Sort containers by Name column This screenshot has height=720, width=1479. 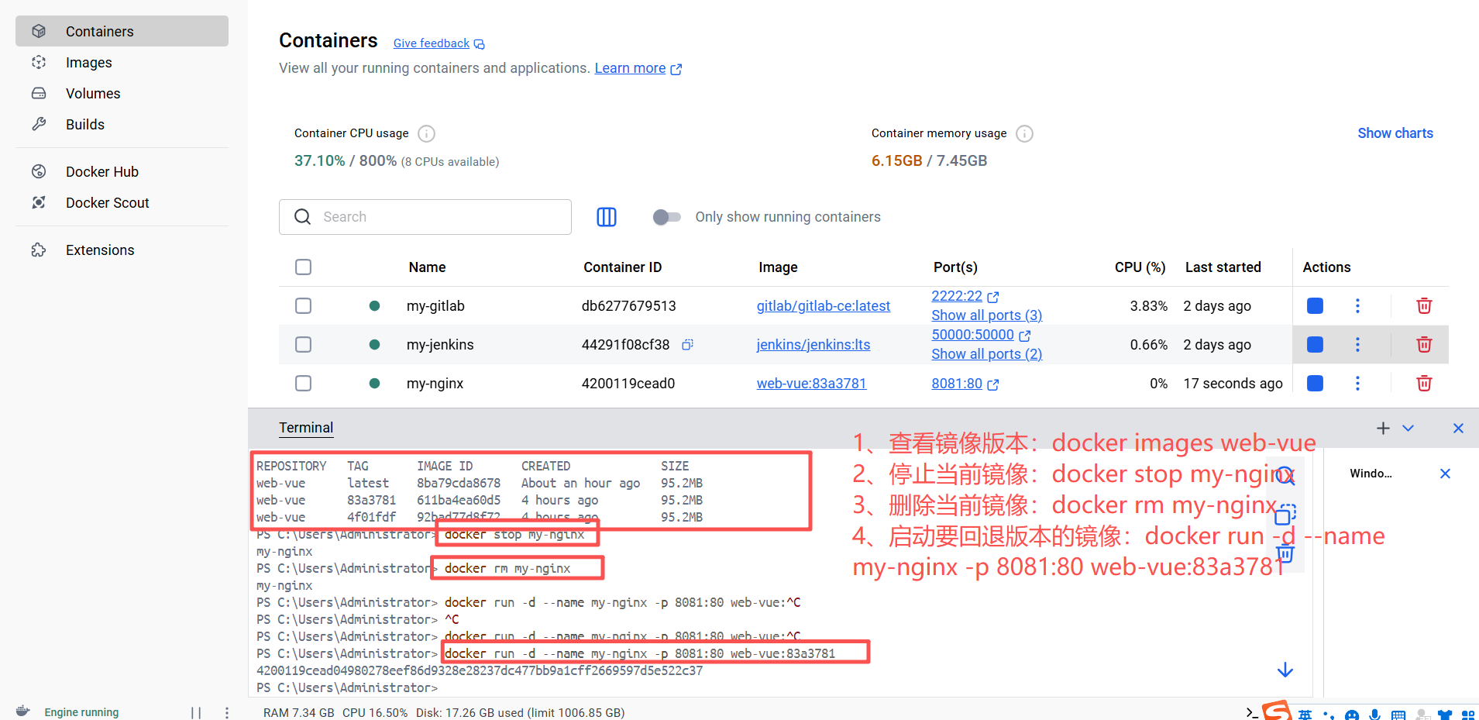click(x=427, y=267)
